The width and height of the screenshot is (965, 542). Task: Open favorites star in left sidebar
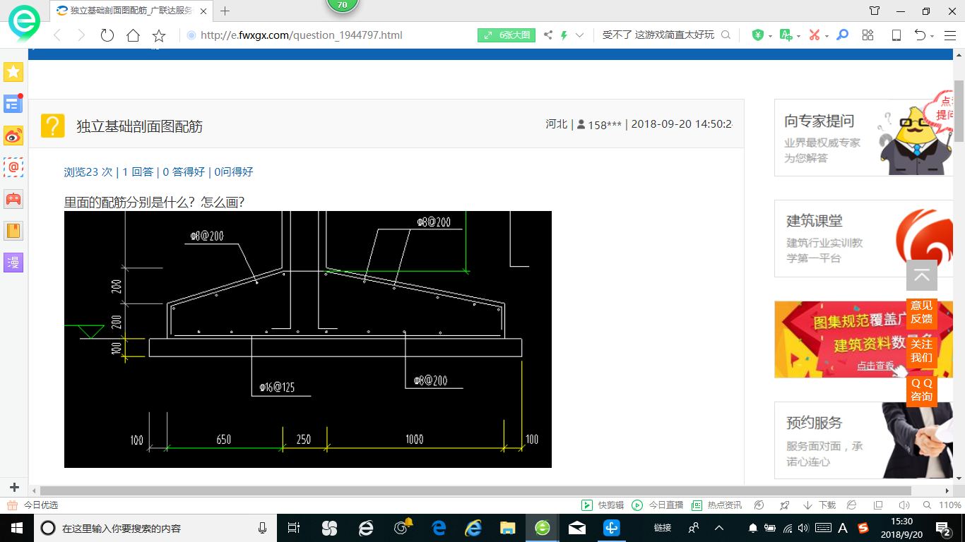pyautogui.click(x=13, y=72)
